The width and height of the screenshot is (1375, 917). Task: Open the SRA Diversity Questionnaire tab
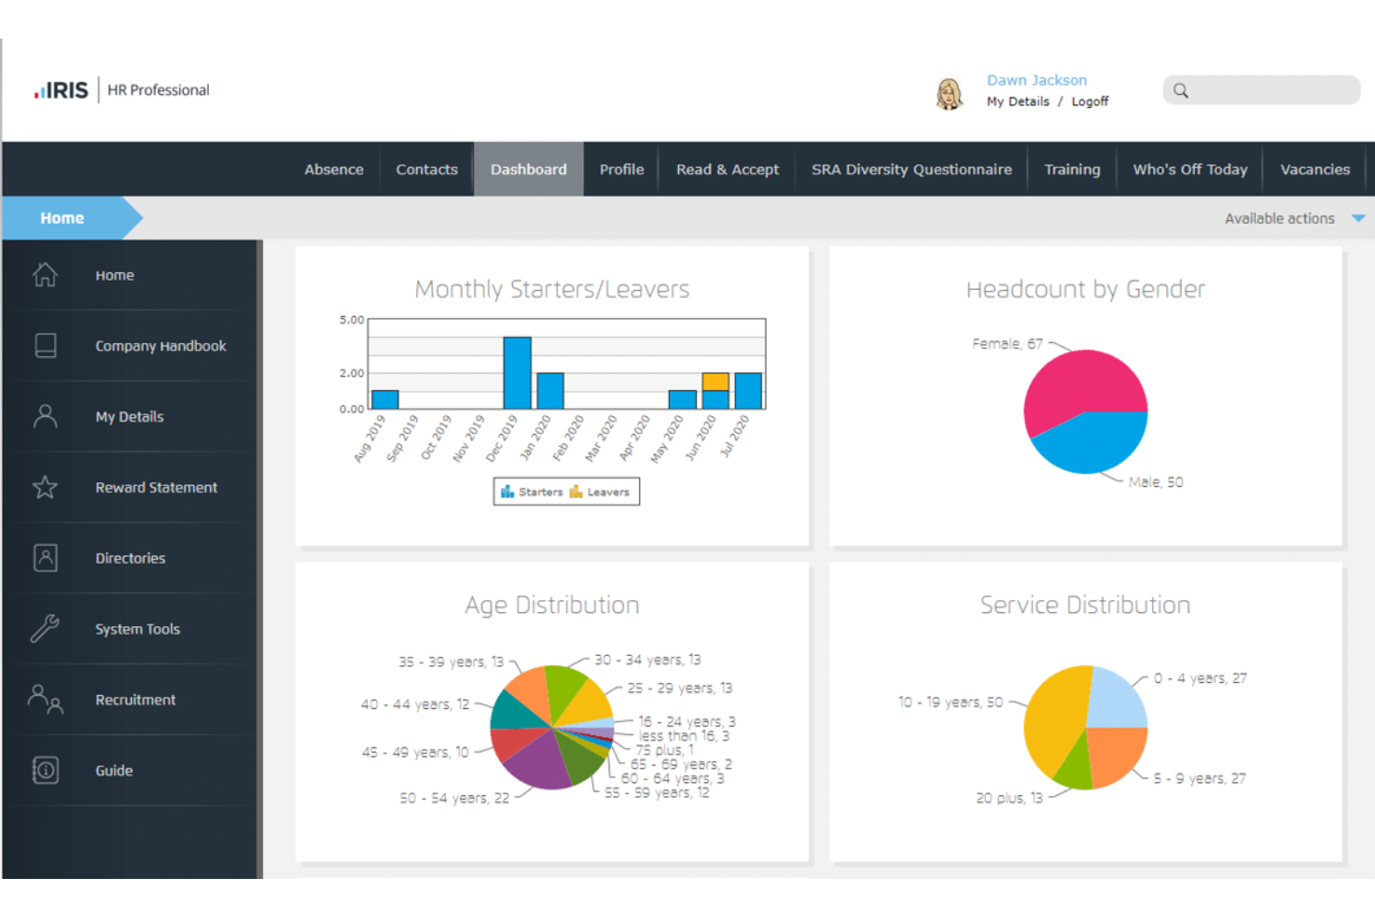(x=911, y=169)
